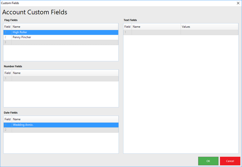
Task: Click the Field column header in Text Fields
Action: coord(128,27)
